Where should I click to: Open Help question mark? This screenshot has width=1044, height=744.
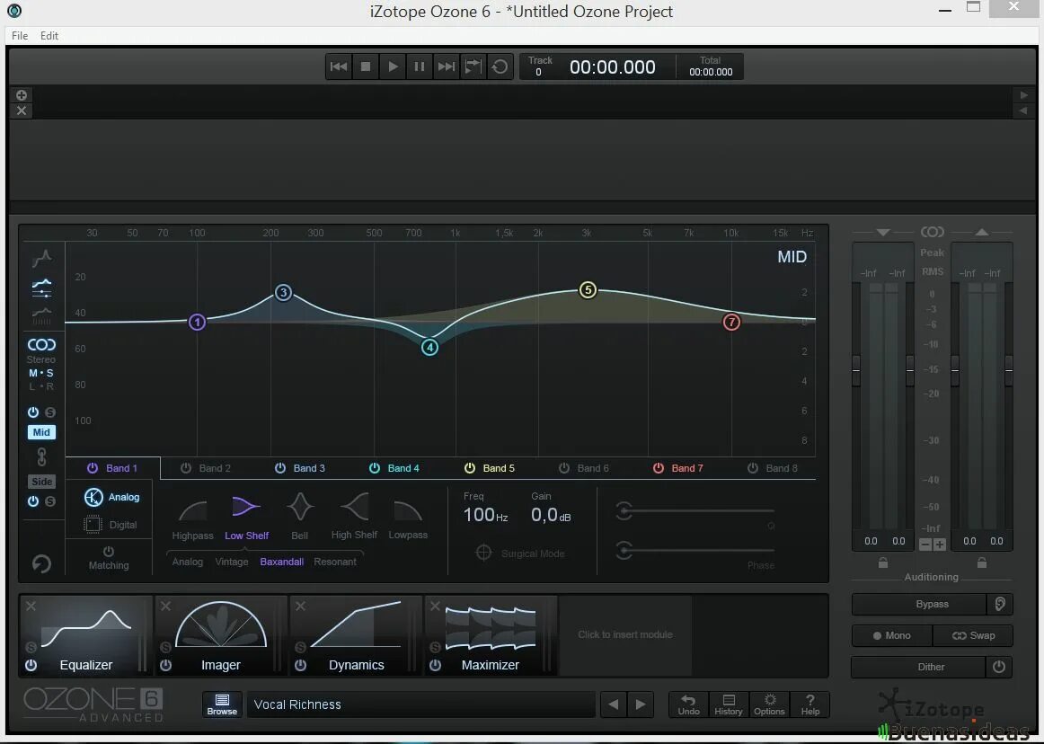810,704
